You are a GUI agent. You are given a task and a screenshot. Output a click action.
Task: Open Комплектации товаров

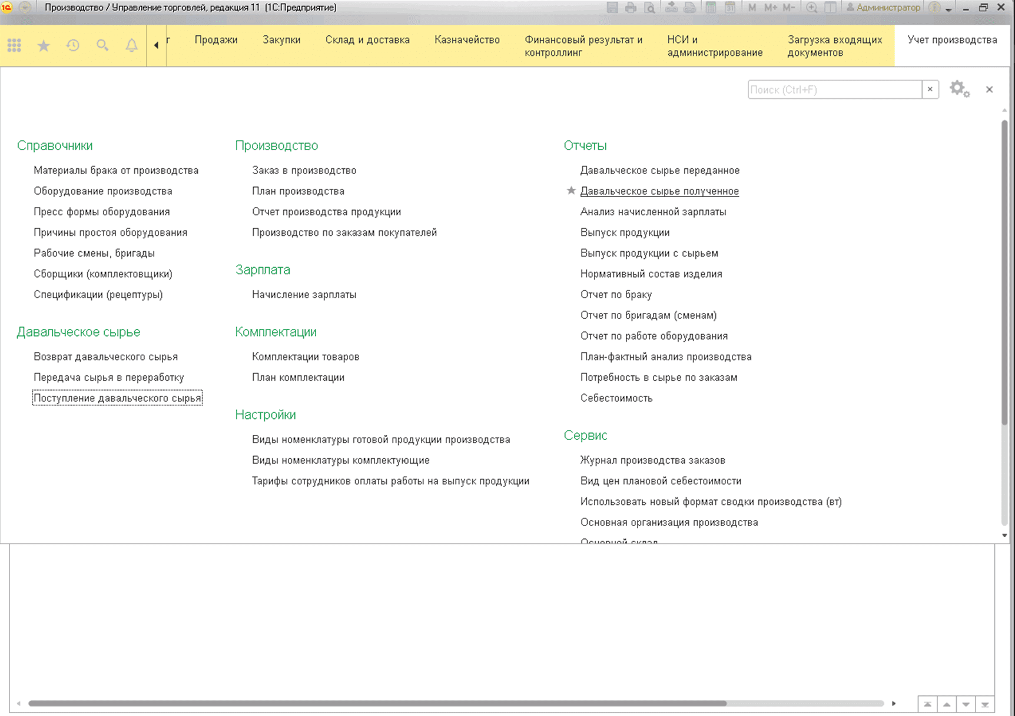(x=306, y=357)
